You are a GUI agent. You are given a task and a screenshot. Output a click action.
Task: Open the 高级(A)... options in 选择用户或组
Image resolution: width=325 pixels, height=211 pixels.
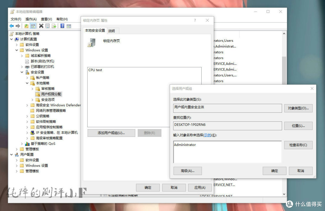pyautogui.click(x=187, y=171)
